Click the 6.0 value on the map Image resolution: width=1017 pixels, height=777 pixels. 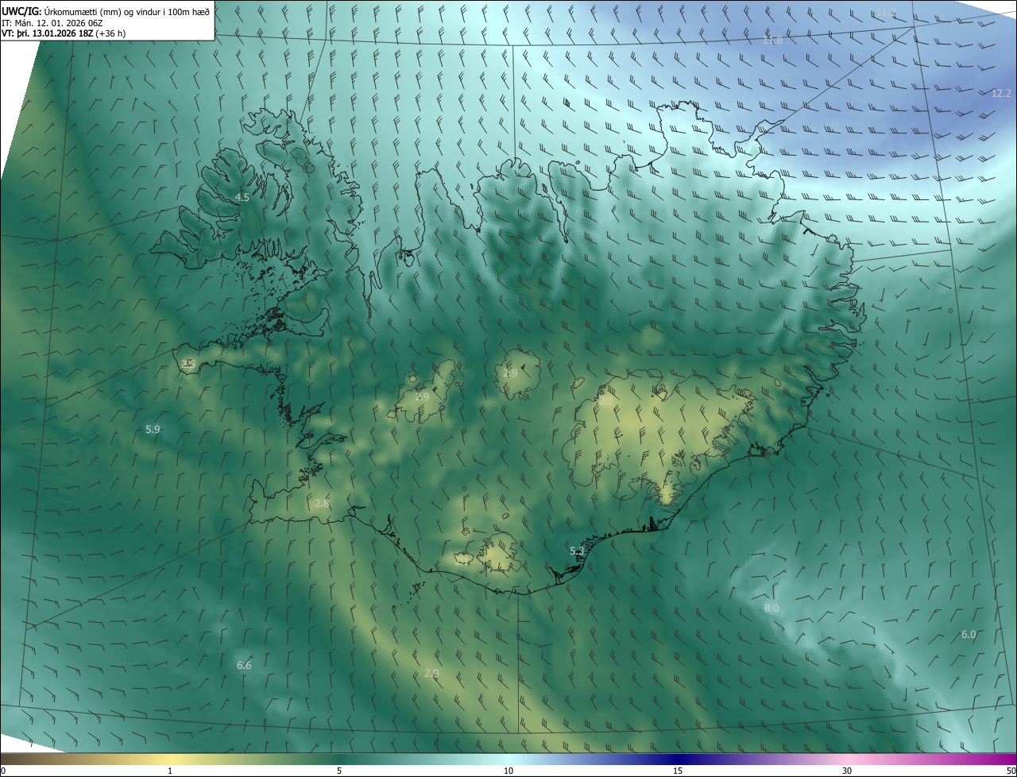click(969, 634)
